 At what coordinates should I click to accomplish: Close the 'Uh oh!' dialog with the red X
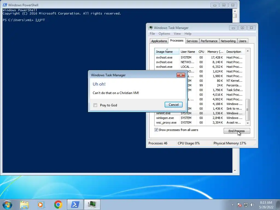pyautogui.click(x=181, y=75)
